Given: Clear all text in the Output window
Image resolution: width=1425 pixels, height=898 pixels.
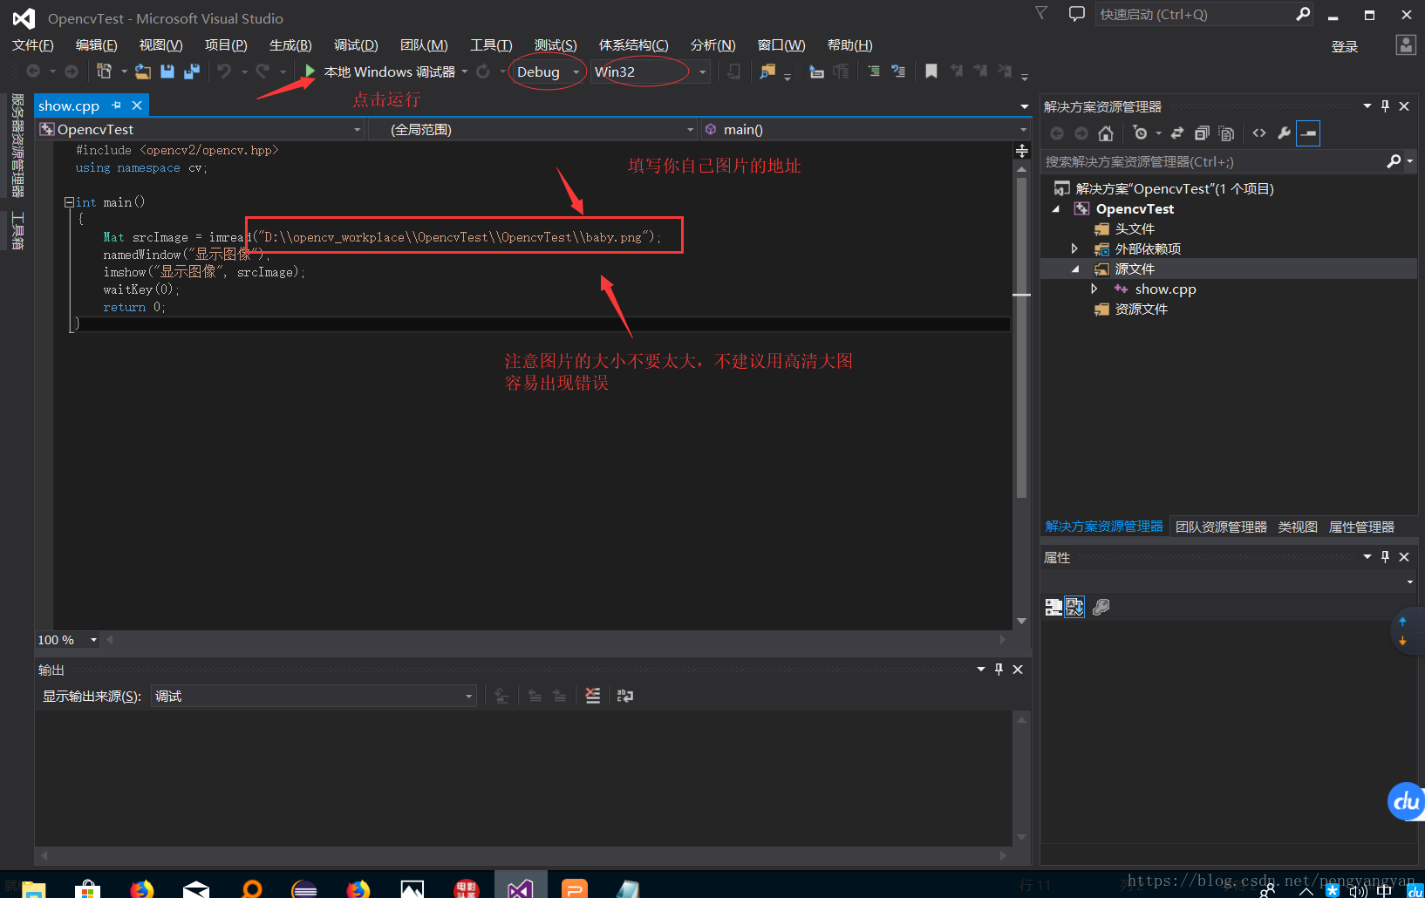Looking at the screenshot, I should pos(593,696).
